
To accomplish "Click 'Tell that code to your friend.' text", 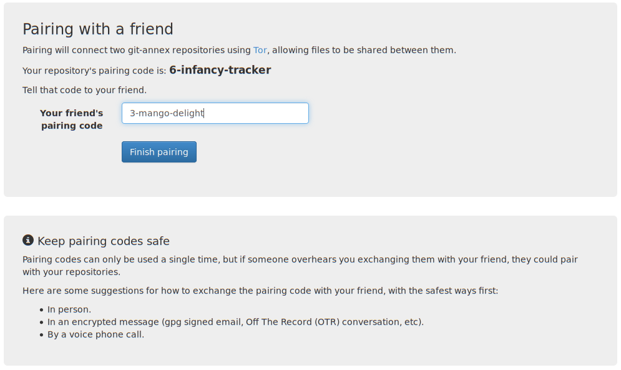I will click(84, 90).
